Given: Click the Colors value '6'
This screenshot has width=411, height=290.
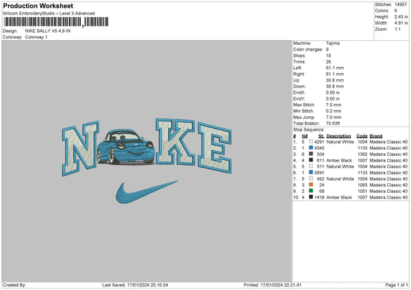Looking at the screenshot, I should (395, 11).
